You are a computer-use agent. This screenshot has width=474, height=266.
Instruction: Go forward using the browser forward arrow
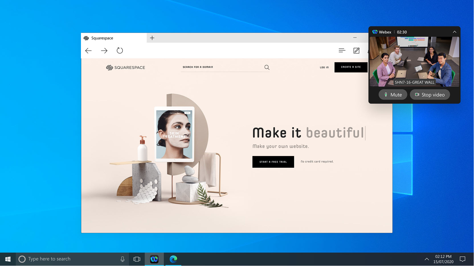pos(104,51)
